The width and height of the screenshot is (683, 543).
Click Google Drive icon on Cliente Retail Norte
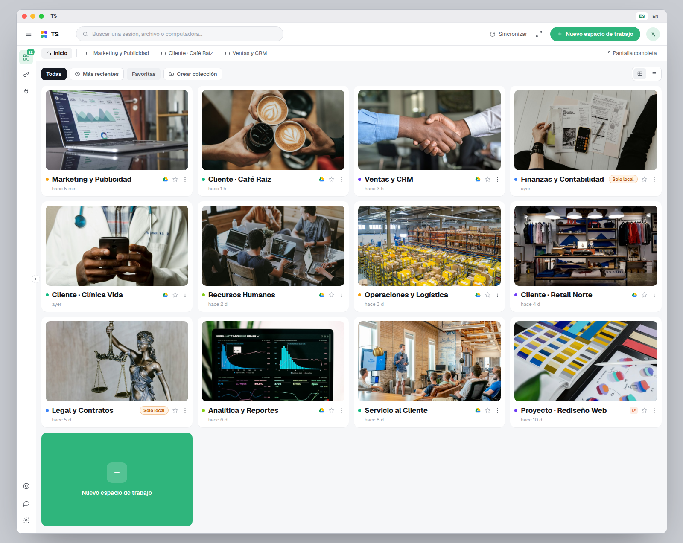point(634,295)
